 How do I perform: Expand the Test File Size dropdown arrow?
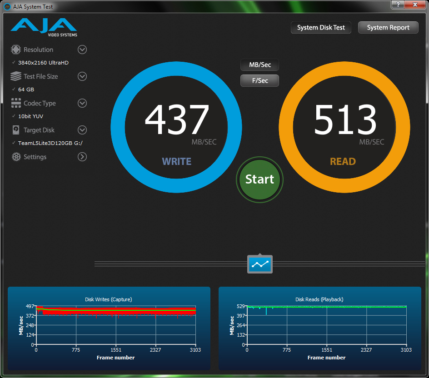click(x=82, y=76)
